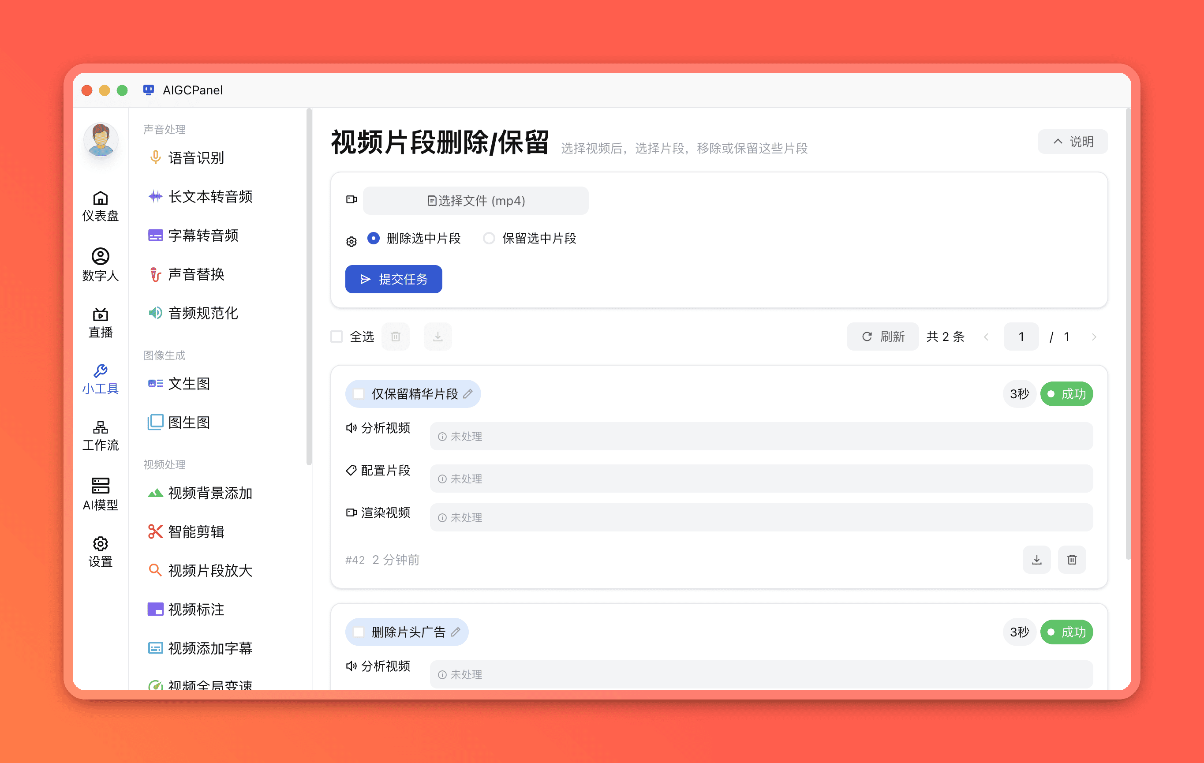Go to the 直播 live streaming section
The width and height of the screenshot is (1204, 763).
tap(100, 322)
